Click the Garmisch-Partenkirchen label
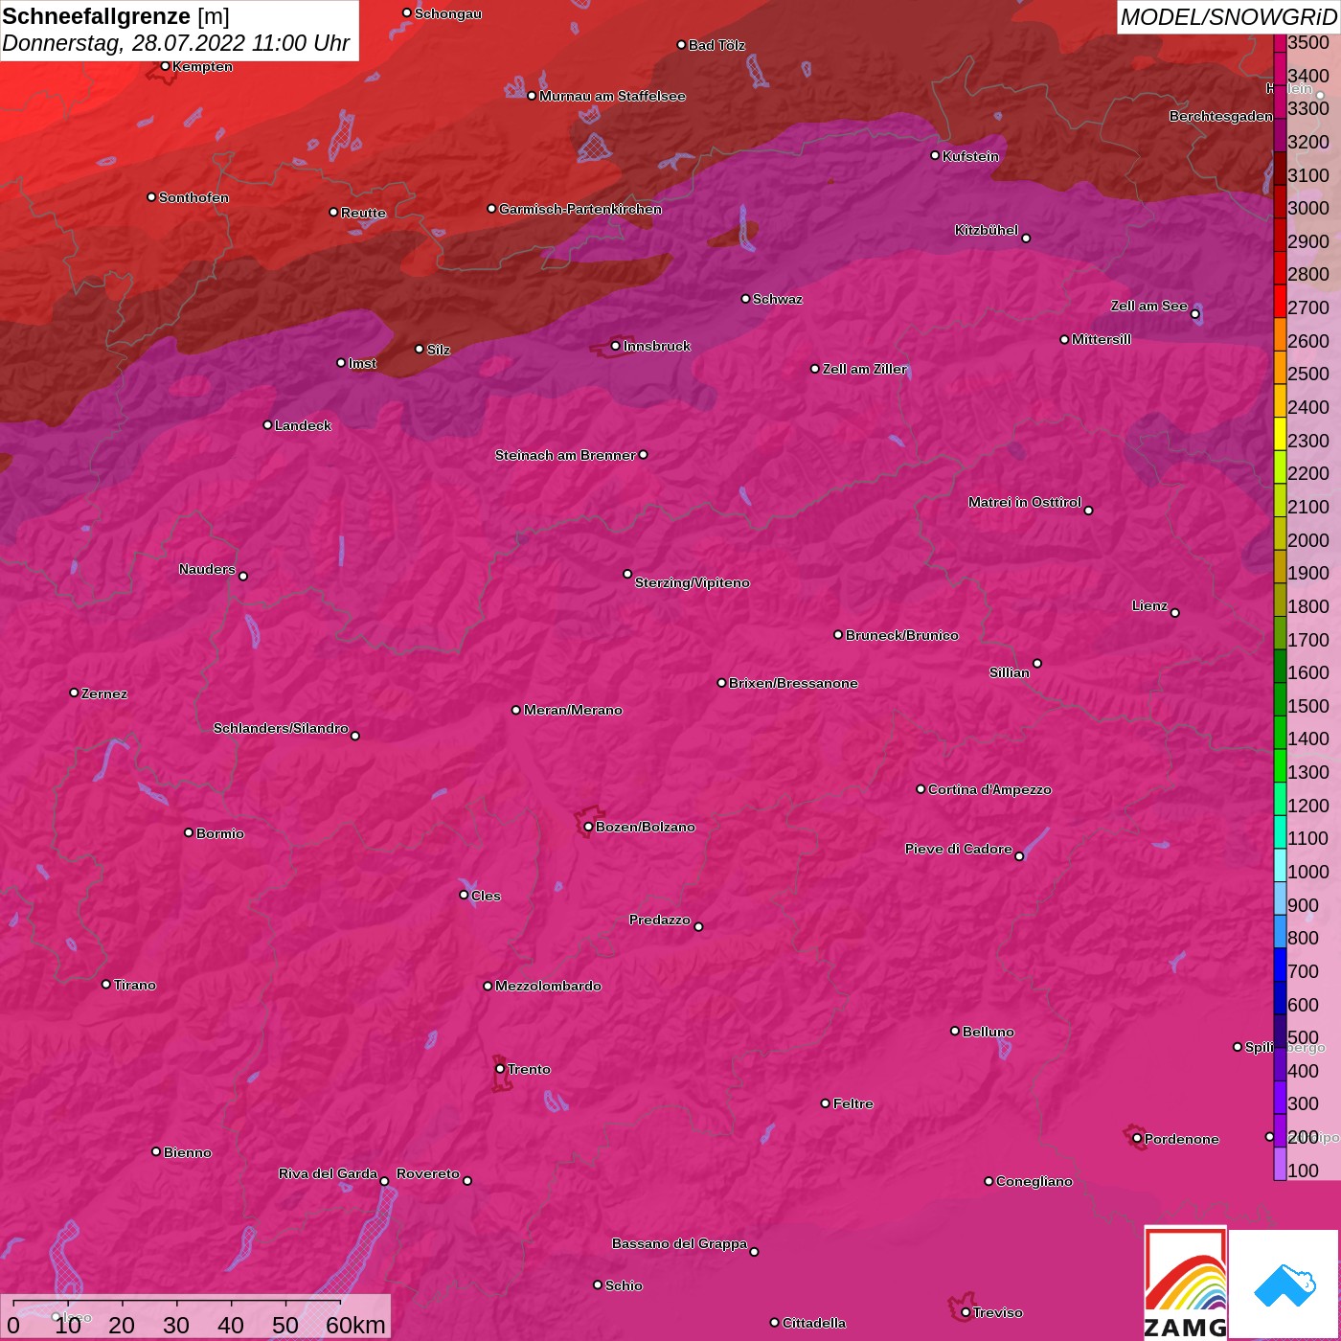The width and height of the screenshot is (1341, 1341). coord(580,209)
